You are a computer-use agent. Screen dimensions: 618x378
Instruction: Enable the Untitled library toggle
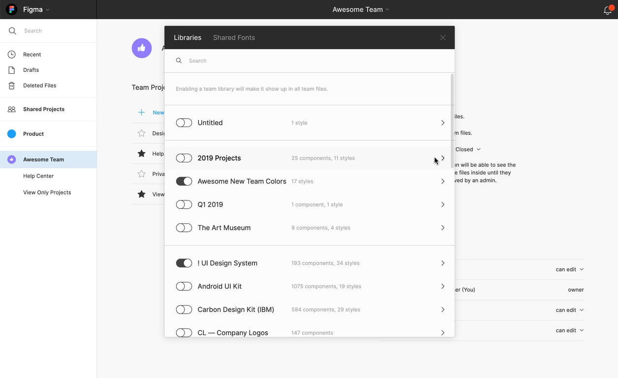tap(184, 123)
